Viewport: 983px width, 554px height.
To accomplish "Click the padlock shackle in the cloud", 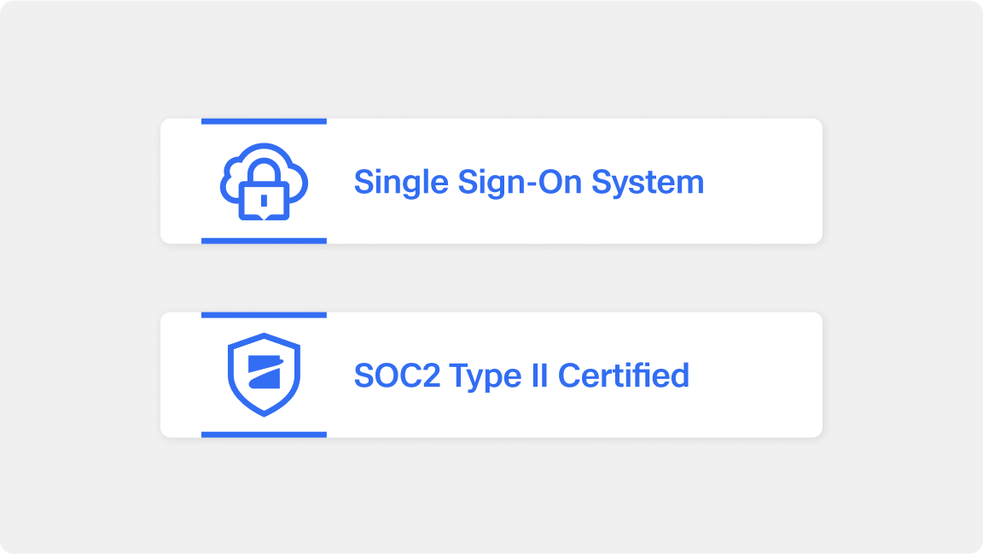I will [x=264, y=172].
